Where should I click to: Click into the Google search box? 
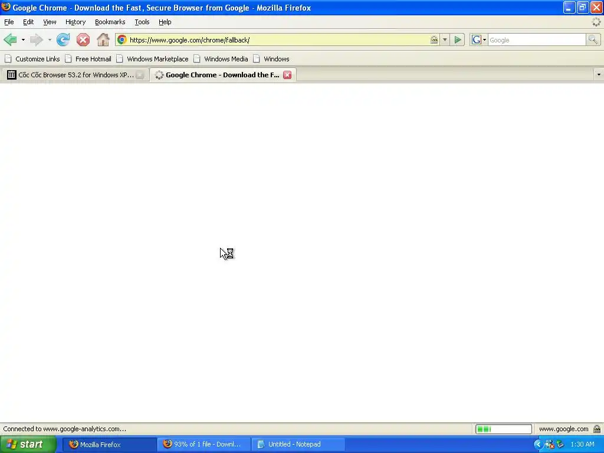click(x=537, y=40)
